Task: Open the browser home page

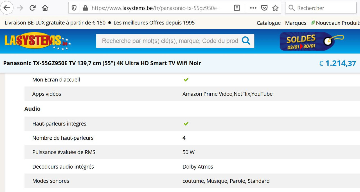Action: [x=45, y=8]
